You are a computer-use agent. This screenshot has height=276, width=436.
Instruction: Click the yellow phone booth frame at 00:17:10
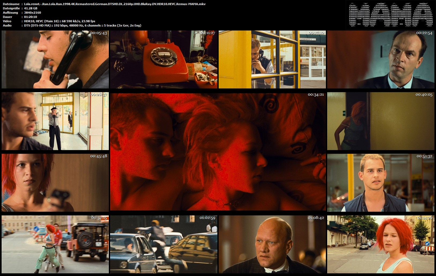[x=272, y=59]
